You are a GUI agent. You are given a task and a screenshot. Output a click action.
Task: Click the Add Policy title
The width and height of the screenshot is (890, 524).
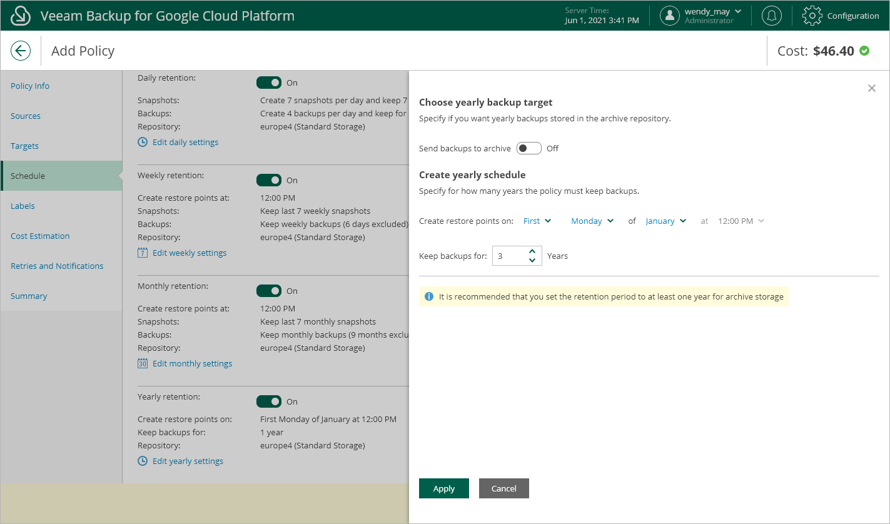83,51
